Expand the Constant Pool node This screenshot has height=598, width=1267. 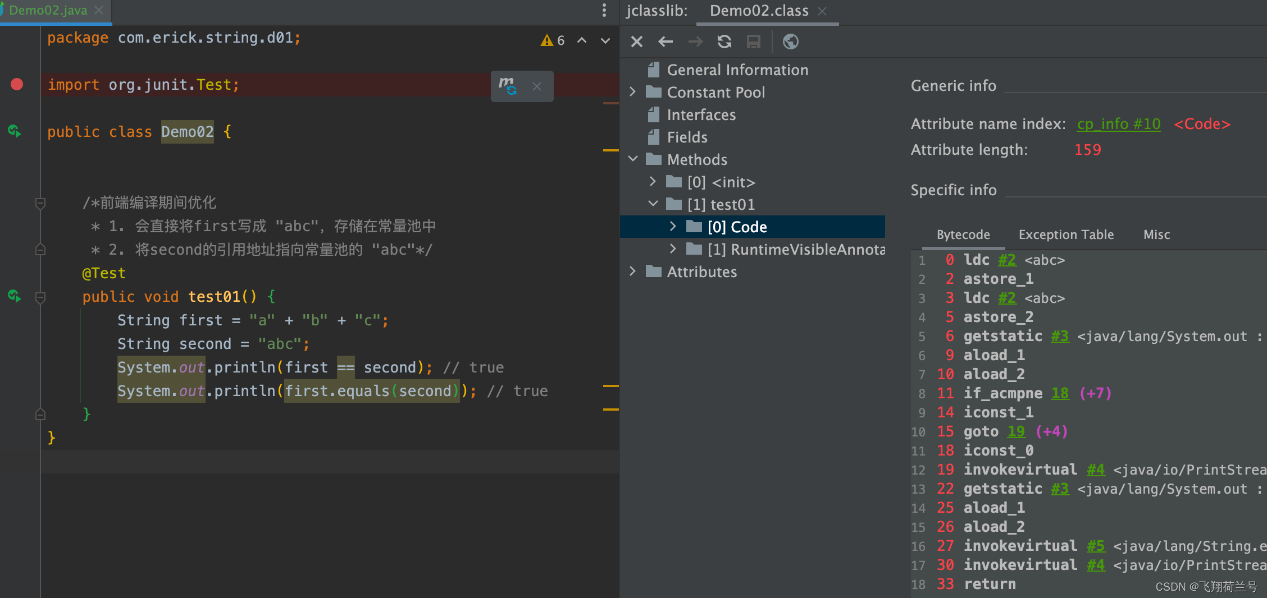click(633, 91)
